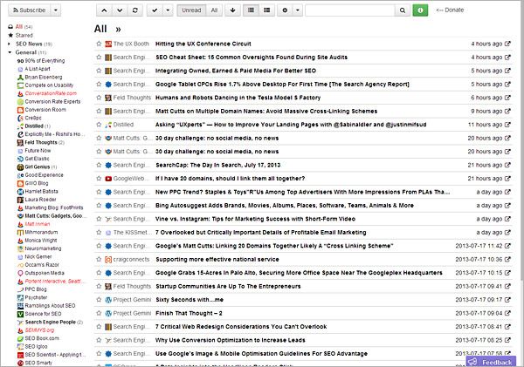Switch to the All filter tab
This screenshot has width=524, height=367.
(213, 10)
